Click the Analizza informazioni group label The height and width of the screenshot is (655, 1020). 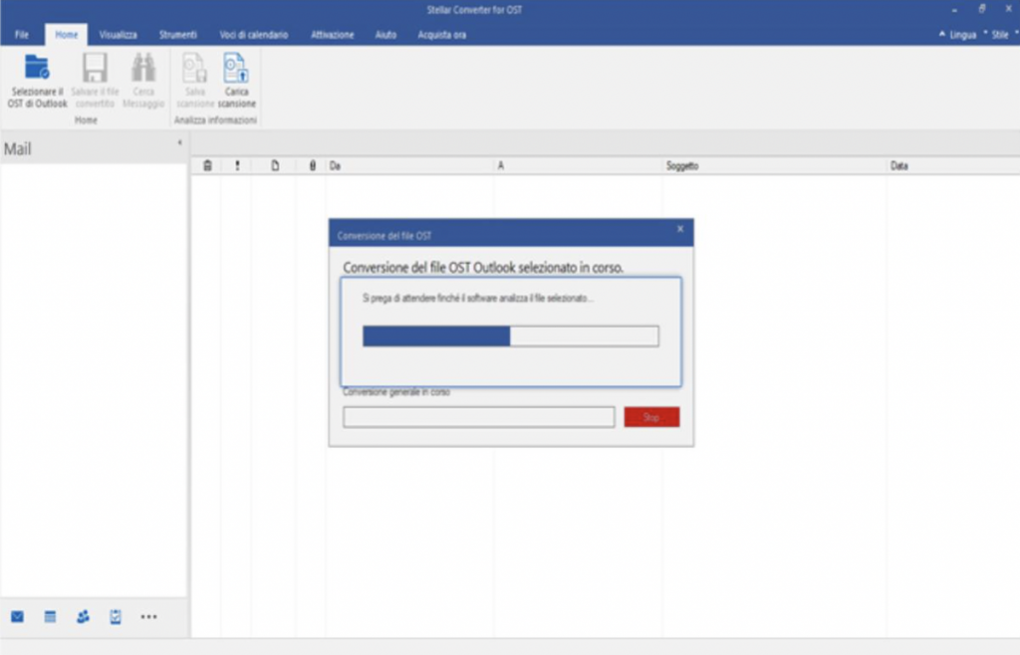pos(215,120)
